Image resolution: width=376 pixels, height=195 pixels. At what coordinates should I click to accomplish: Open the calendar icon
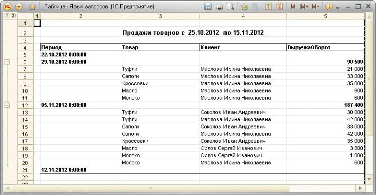pos(279,7)
